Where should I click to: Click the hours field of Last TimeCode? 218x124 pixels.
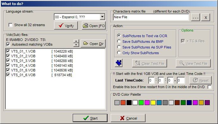pyautogui.click(x=152, y=80)
